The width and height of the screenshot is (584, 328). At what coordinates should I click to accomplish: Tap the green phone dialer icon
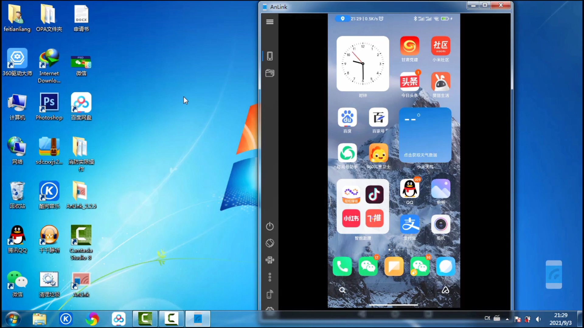pyautogui.click(x=342, y=266)
